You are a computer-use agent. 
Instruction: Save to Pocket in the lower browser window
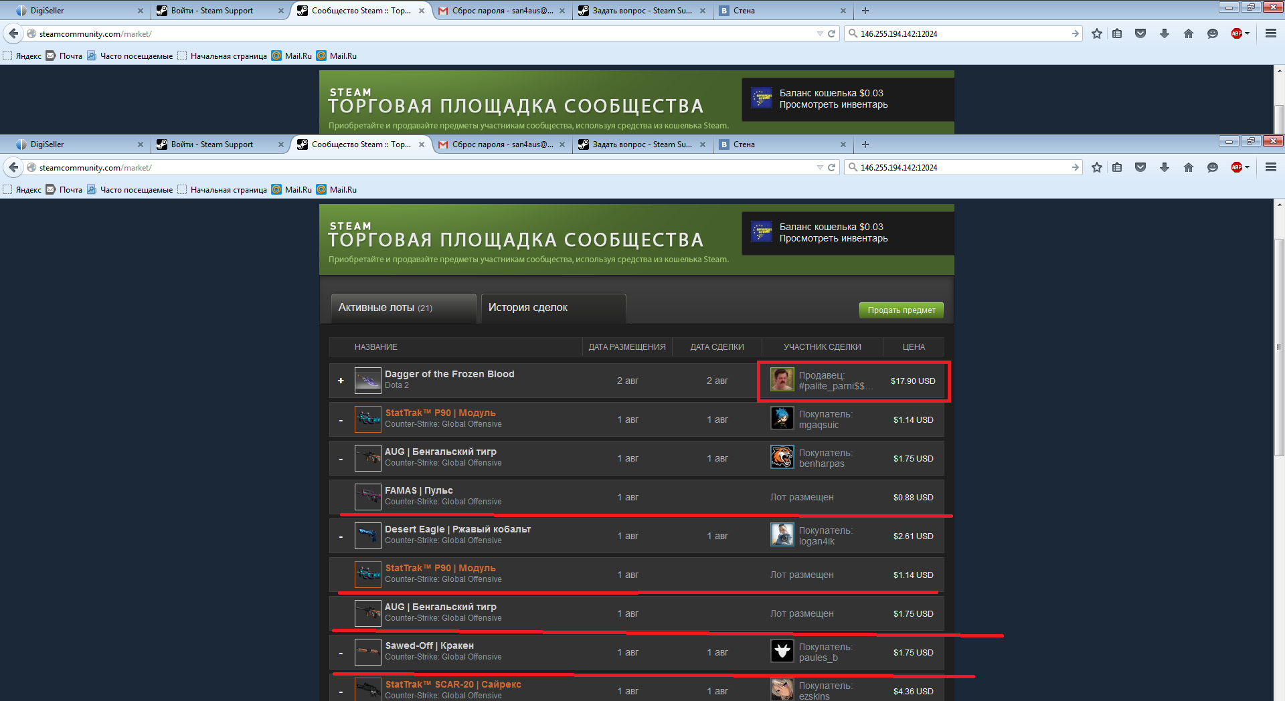pyautogui.click(x=1140, y=167)
